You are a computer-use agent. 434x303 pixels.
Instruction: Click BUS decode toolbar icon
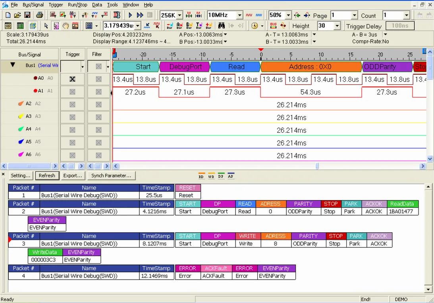tap(273, 26)
